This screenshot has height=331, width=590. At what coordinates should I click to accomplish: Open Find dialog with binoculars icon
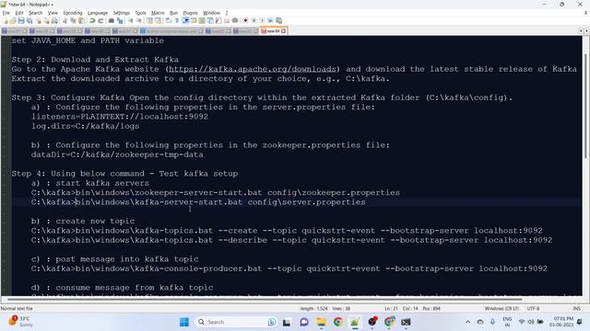(112, 20)
